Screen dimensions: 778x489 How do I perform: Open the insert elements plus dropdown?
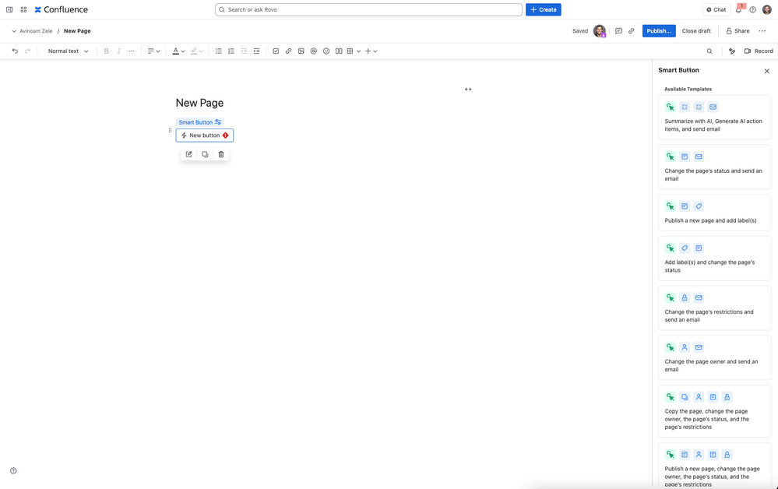click(x=371, y=51)
